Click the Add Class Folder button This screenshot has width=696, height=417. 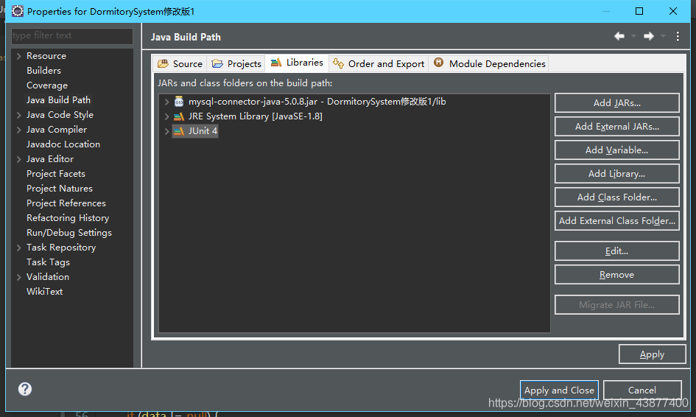click(x=616, y=197)
